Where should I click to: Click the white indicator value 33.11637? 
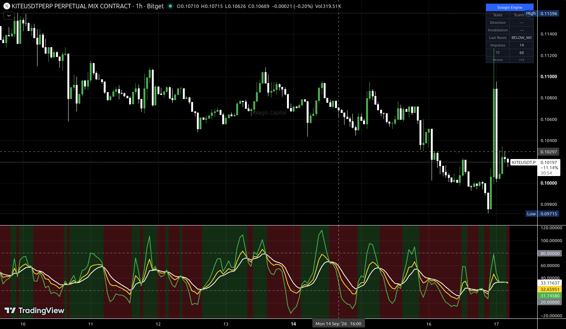pos(550,283)
